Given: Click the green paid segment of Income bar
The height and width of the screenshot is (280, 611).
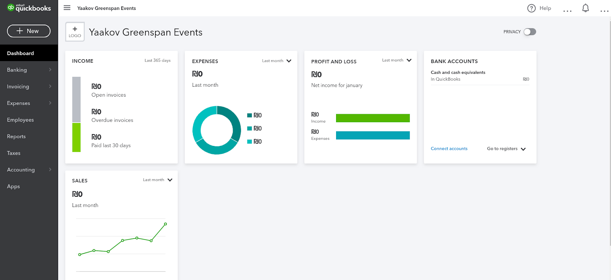Looking at the screenshot, I should pyautogui.click(x=76, y=138).
